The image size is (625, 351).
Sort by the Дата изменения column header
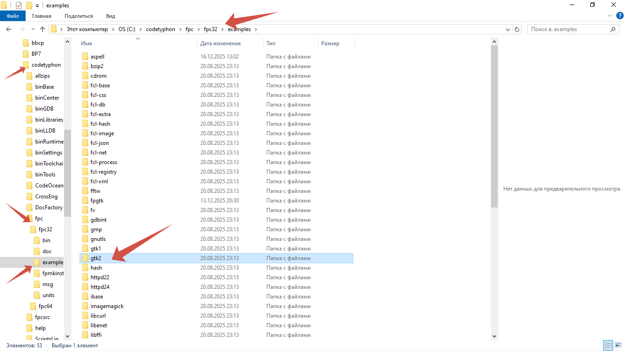coord(221,43)
